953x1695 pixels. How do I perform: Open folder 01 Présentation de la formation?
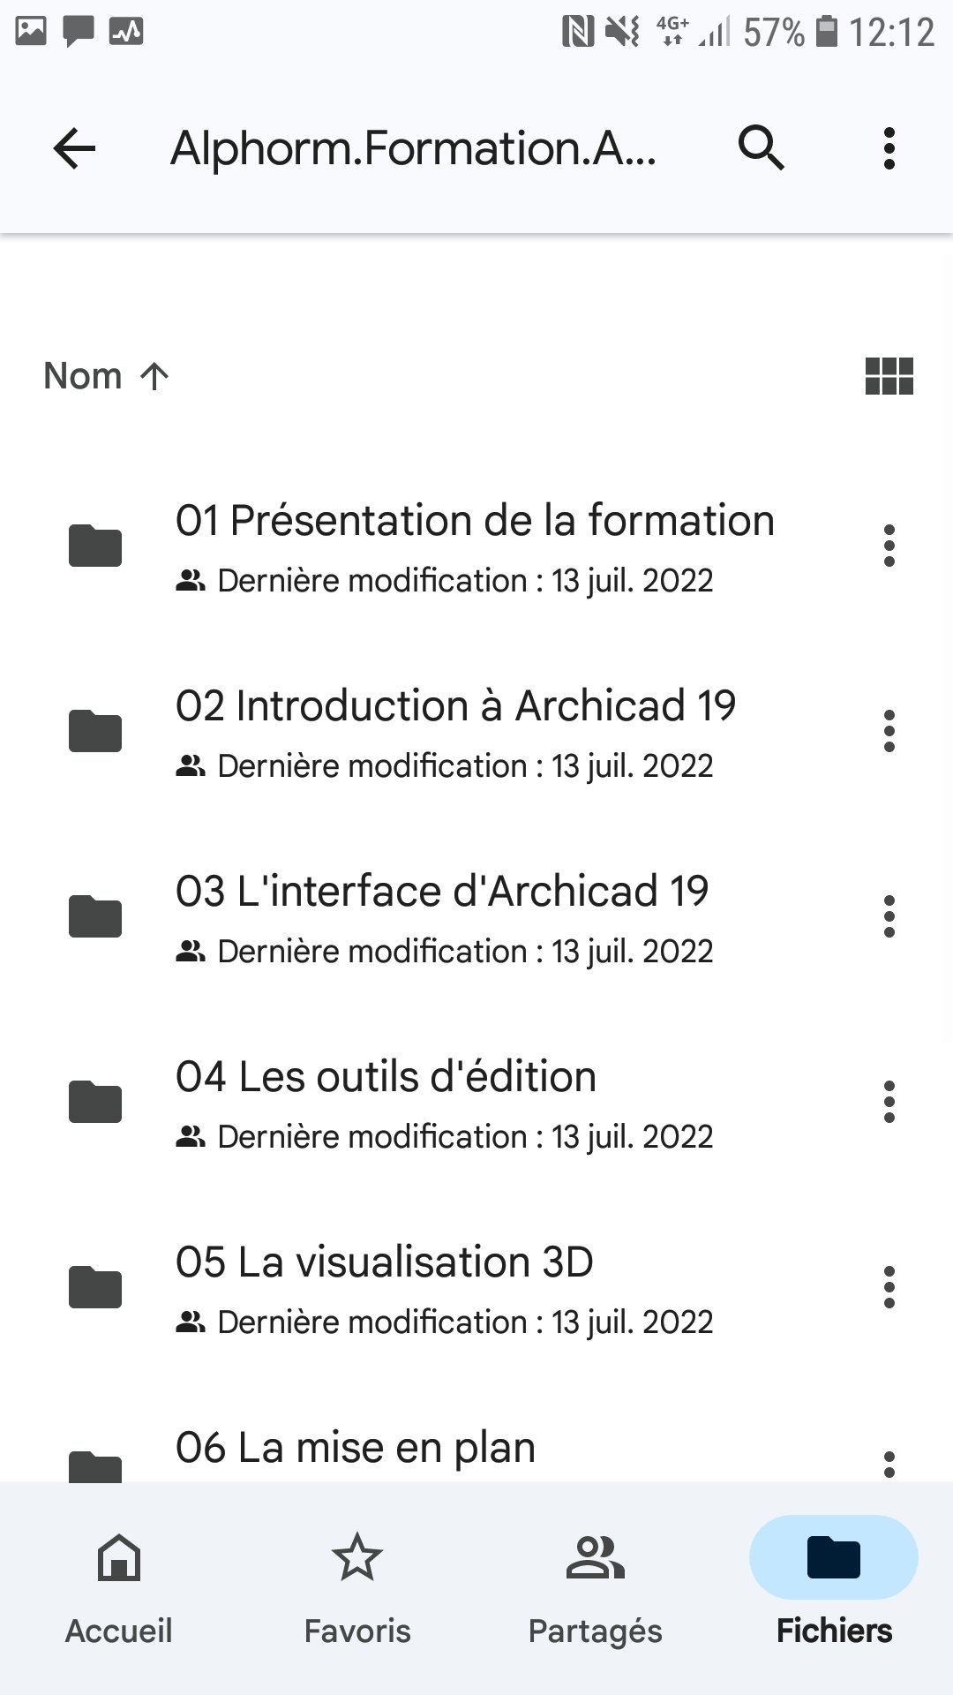475,521
